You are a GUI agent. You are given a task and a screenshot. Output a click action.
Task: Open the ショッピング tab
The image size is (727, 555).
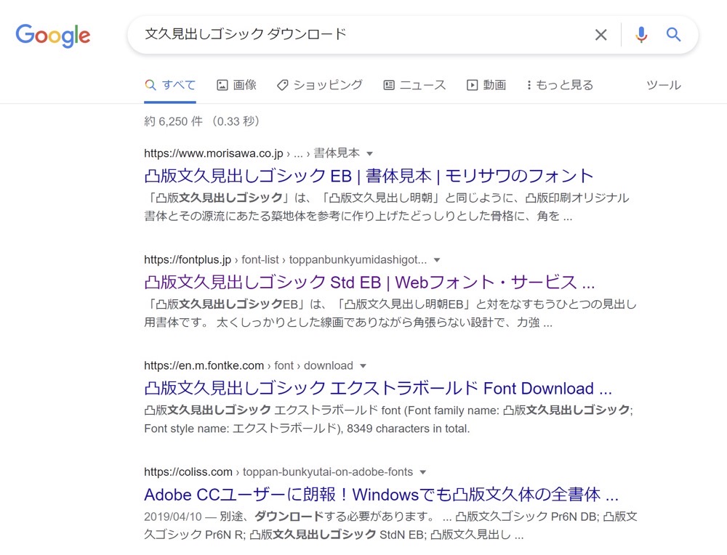[319, 85]
